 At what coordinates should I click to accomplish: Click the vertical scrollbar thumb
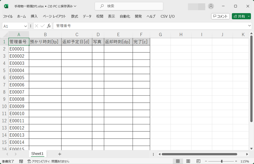251,79
